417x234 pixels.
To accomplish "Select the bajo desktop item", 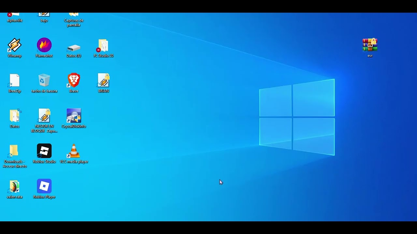I will [x=44, y=18].
